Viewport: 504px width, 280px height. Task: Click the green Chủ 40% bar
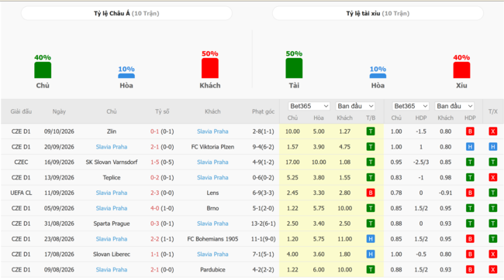tap(43, 70)
